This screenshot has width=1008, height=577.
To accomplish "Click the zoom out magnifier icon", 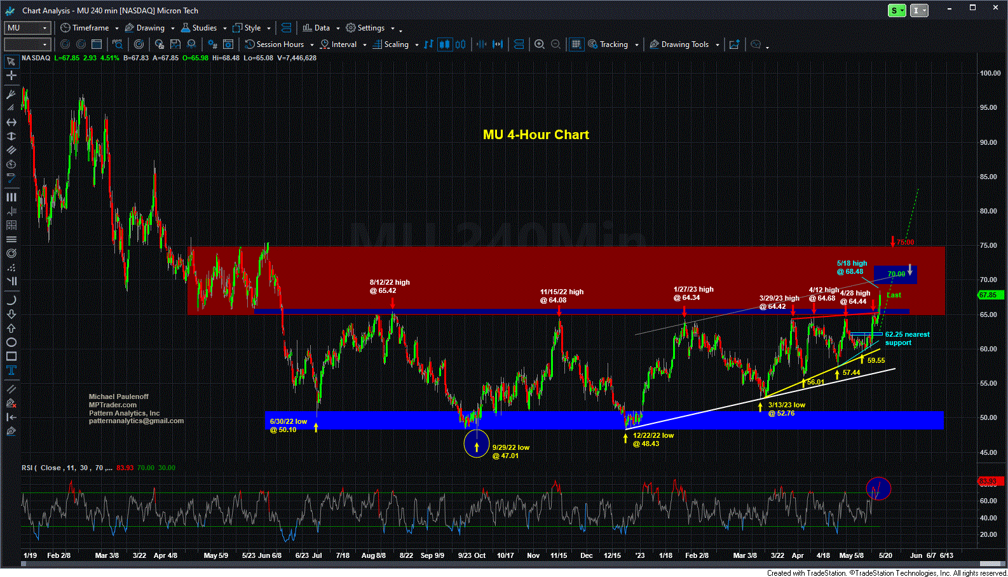I will pos(555,44).
